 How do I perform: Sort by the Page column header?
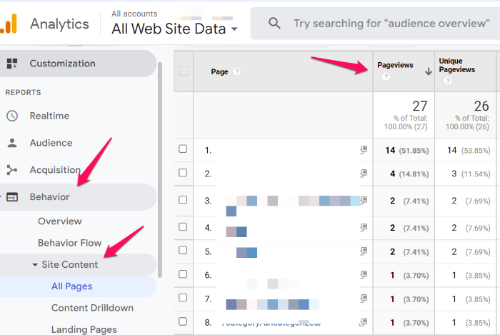219,71
